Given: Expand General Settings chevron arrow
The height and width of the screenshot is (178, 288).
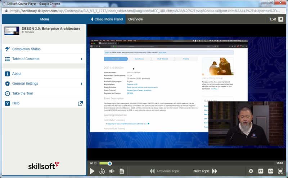Looking at the screenshot, I should coord(82,84).
